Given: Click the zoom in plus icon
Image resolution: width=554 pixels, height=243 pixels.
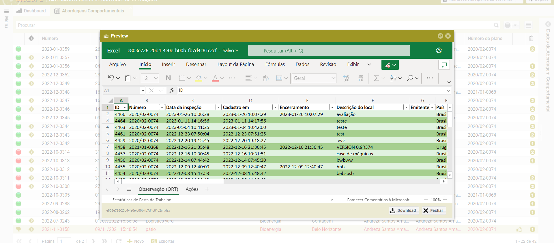Looking at the screenshot, I should coord(445,199).
